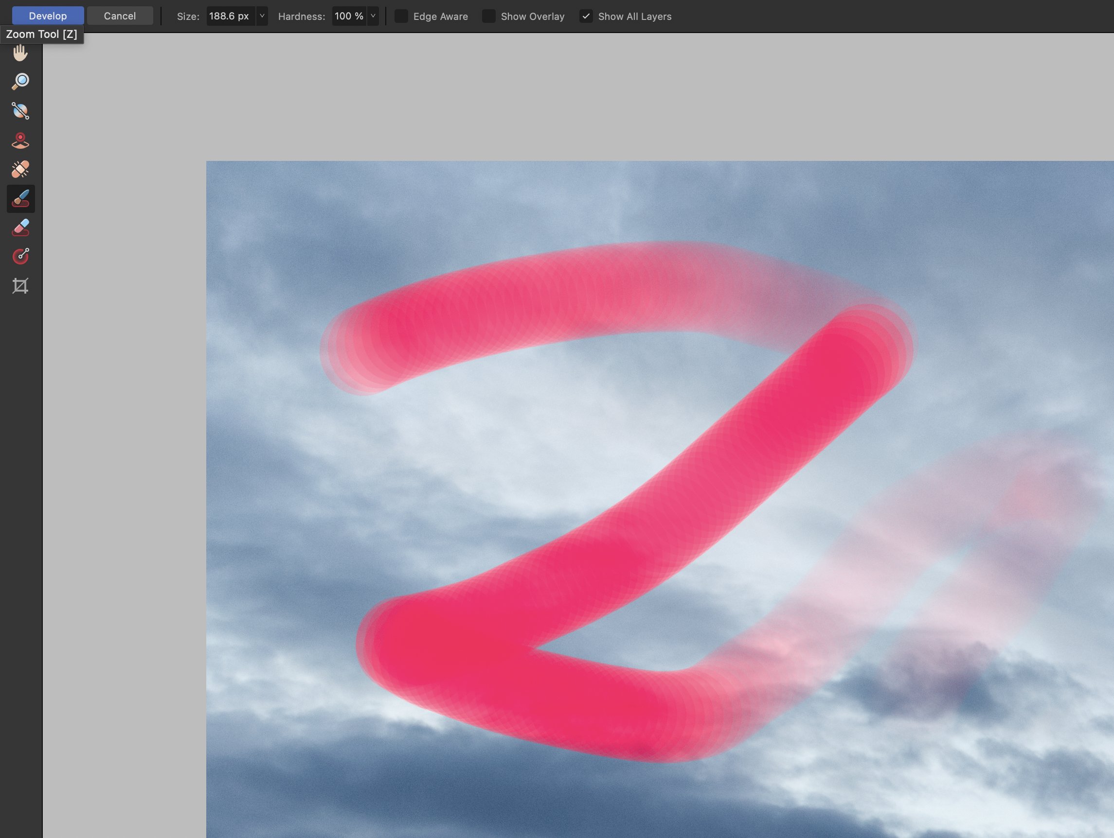1114x838 pixels.
Task: Click the Cancel button
Action: point(120,16)
